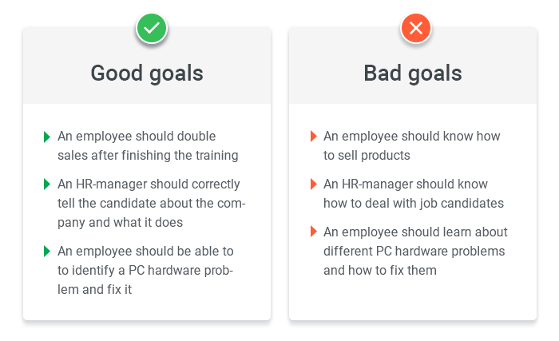Click text 'how to deal with job candidates'
559x341 pixels.
coord(413,204)
